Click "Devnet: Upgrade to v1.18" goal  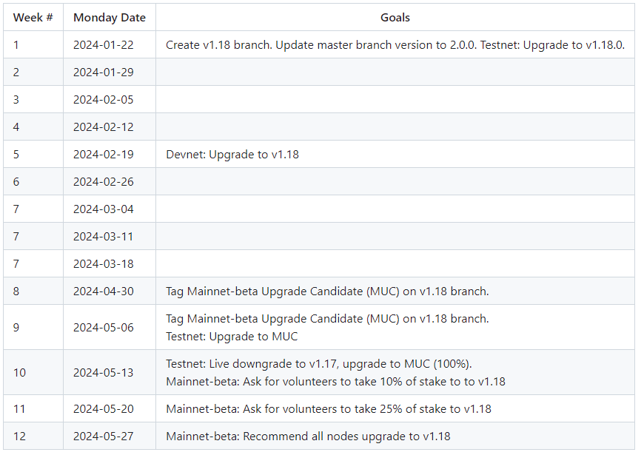[232, 155]
